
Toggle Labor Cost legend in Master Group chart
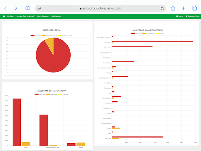40,94
